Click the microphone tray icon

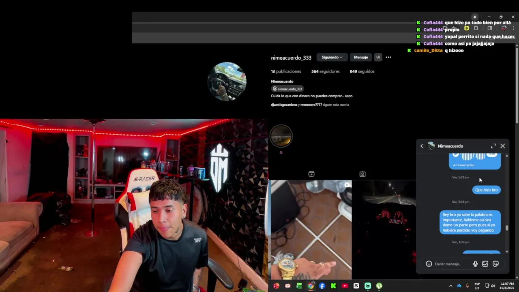tap(467, 286)
